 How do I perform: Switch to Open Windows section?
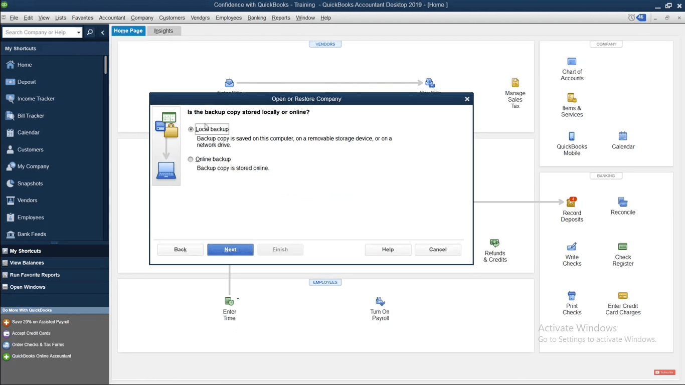[54, 287]
